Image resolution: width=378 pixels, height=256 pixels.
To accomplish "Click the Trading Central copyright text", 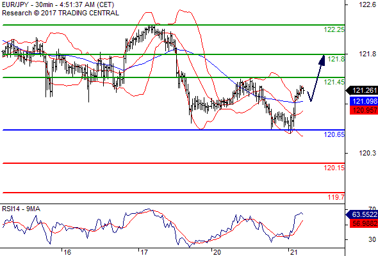I will (60, 13).
